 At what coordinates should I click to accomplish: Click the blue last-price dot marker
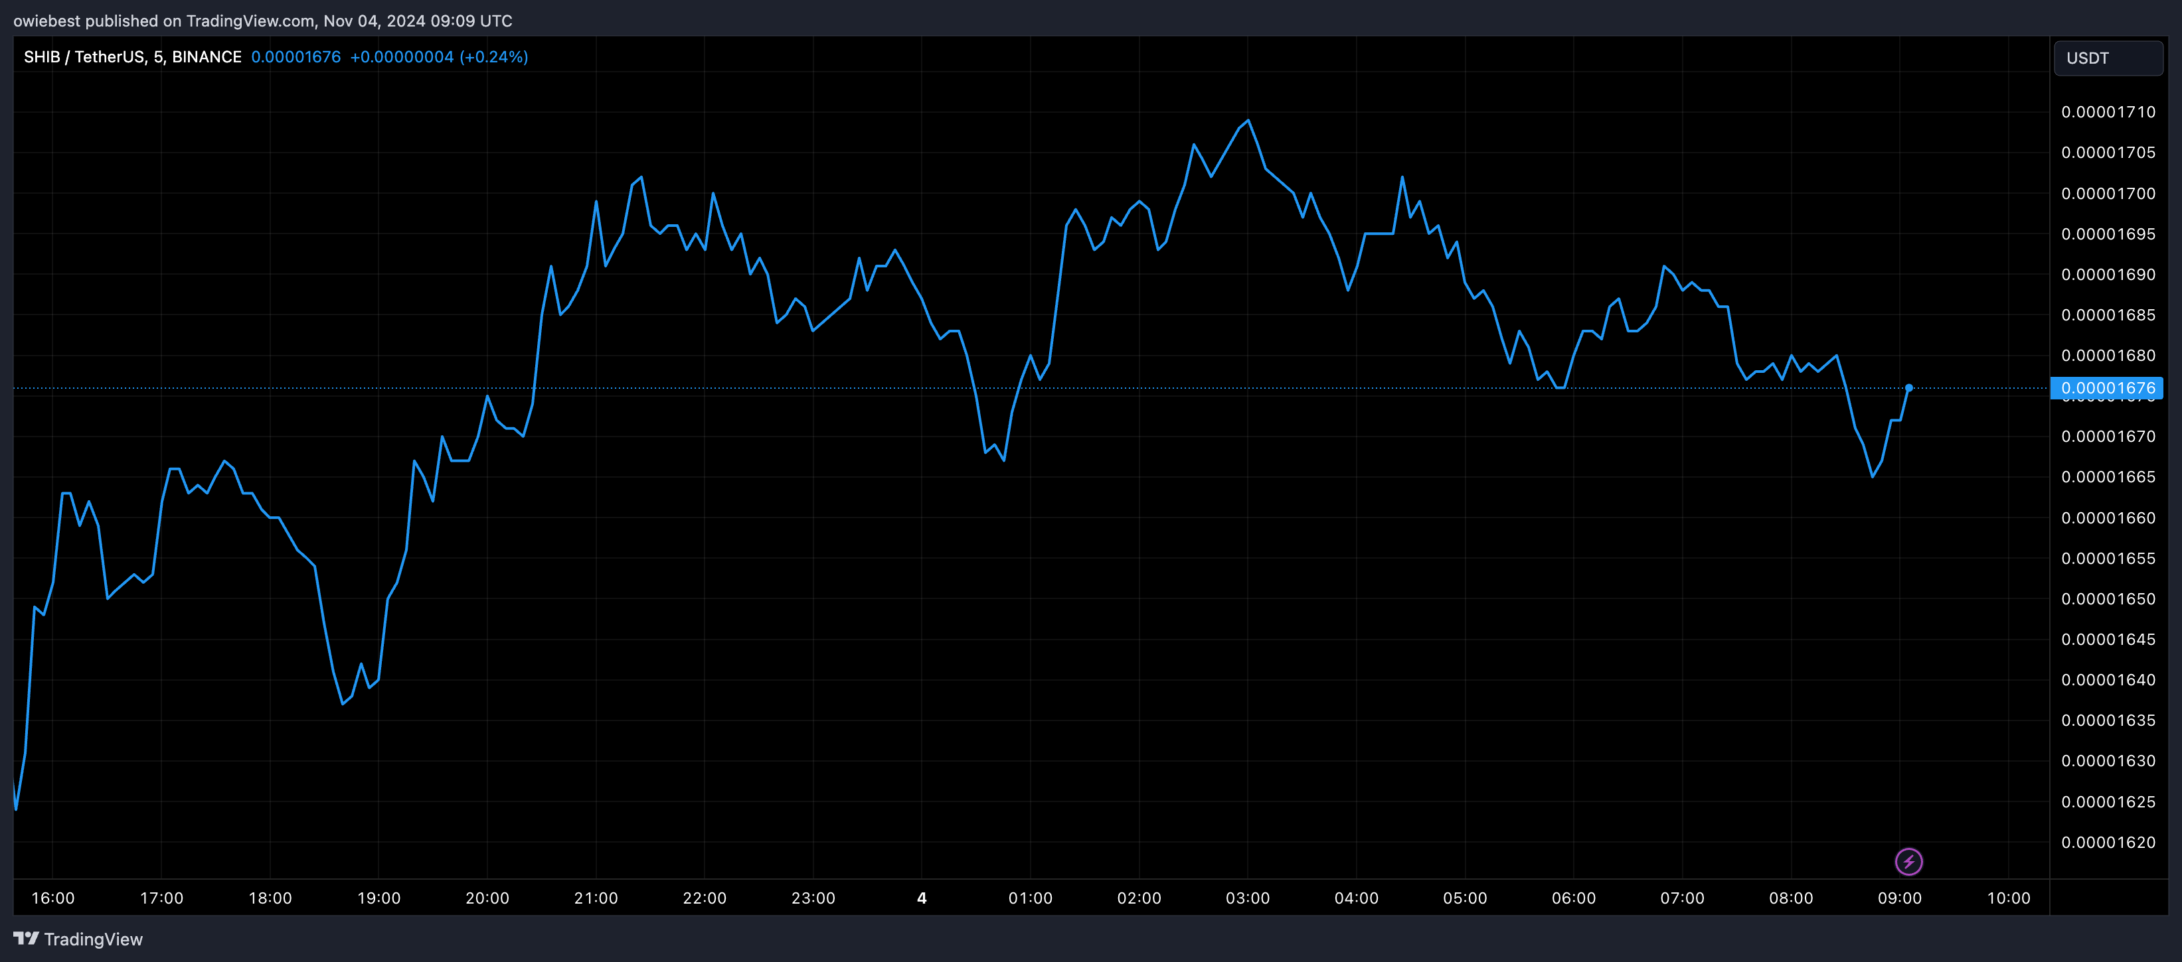tap(1908, 387)
